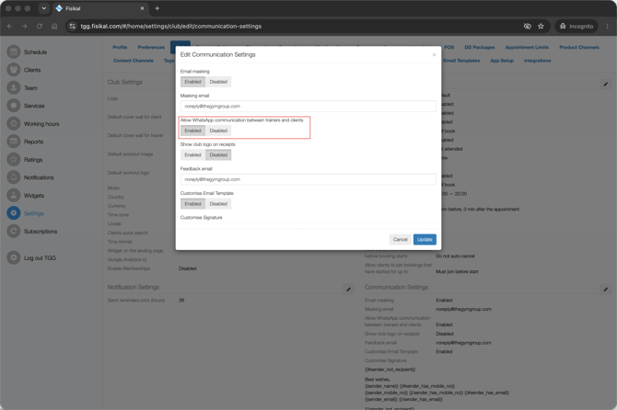The height and width of the screenshot is (410, 617).
Task: Switch to the Preferences tab
Action: click(151, 47)
